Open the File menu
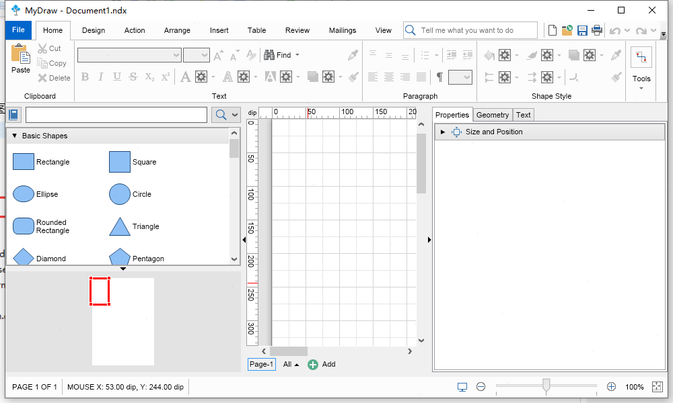Screen dimensions: 673x403 pyautogui.click(x=18, y=30)
